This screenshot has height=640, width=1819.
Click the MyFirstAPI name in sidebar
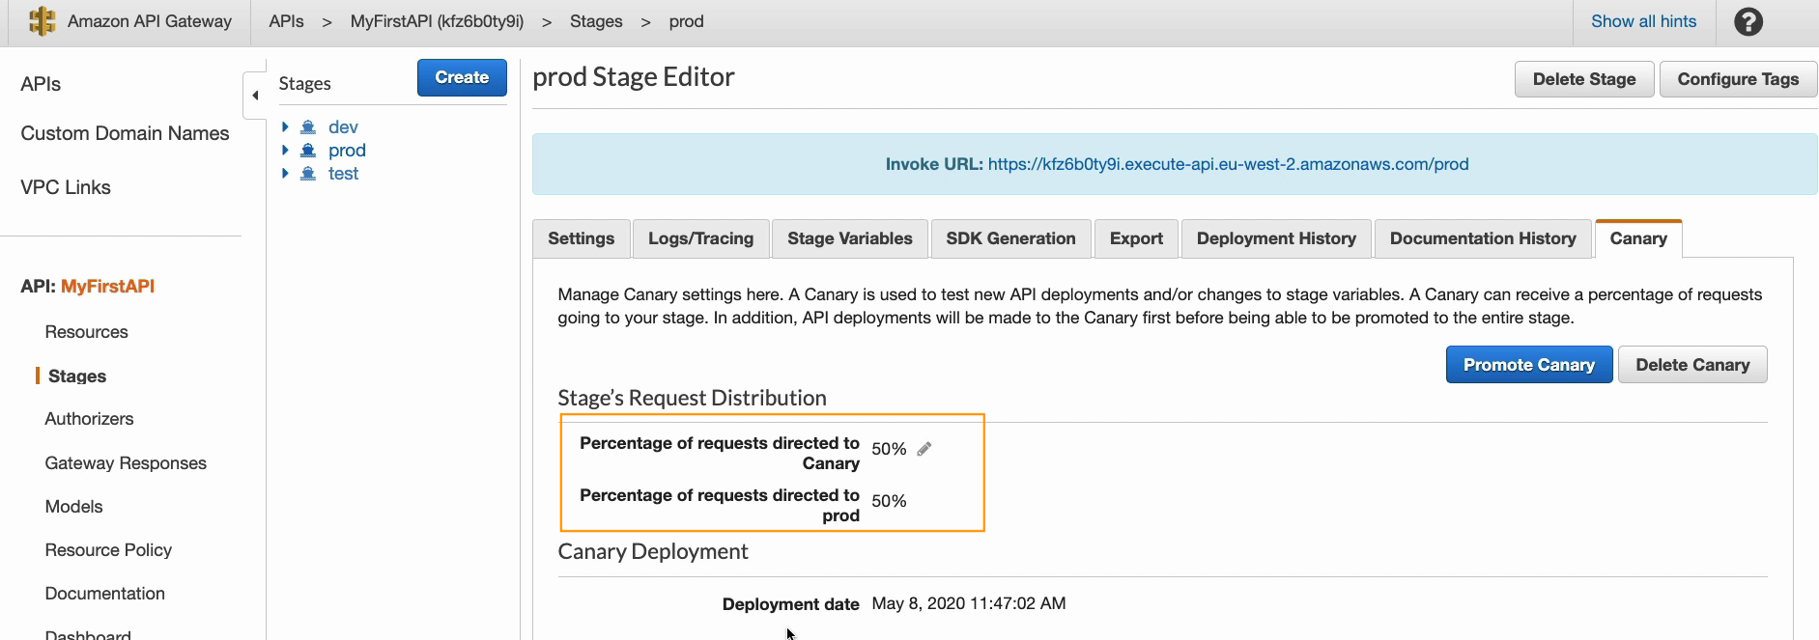[107, 286]
